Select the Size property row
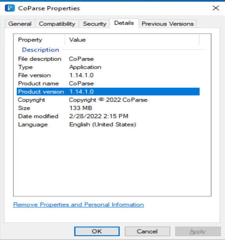This screenshot has width=225, height=240. tap(108, 108)
